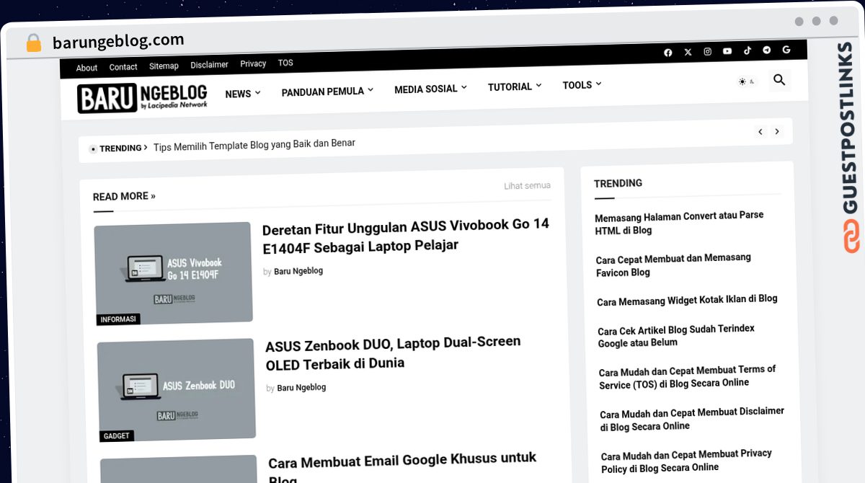Click the barungeblog.com address text
The height and width of the screenshot is (483, 865).
pos(118,41)
